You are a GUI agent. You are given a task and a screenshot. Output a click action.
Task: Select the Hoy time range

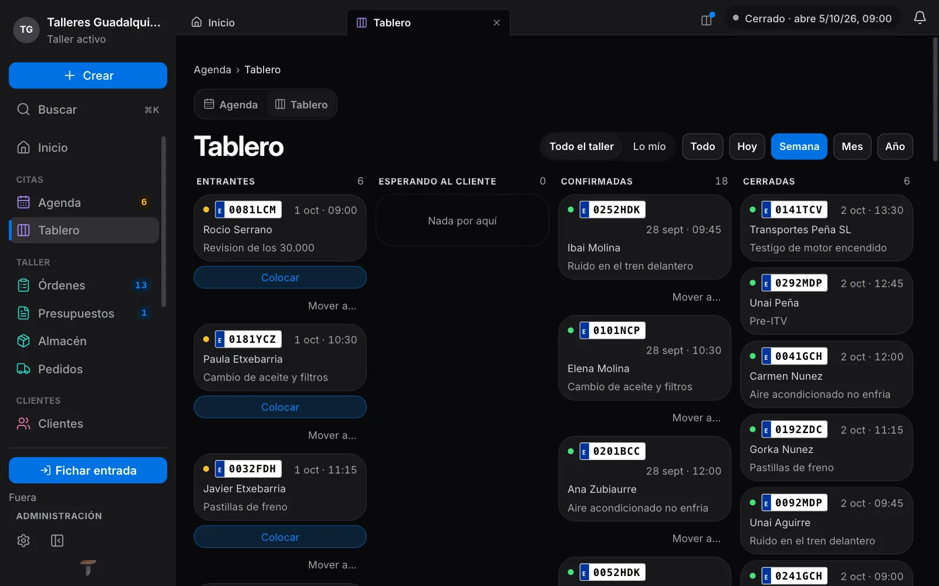tap(747, 146)
